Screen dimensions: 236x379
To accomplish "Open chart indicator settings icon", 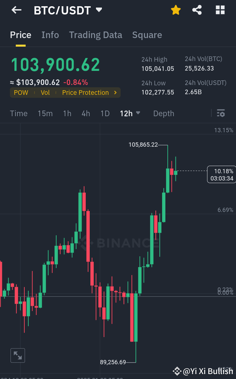I will 221,113.
